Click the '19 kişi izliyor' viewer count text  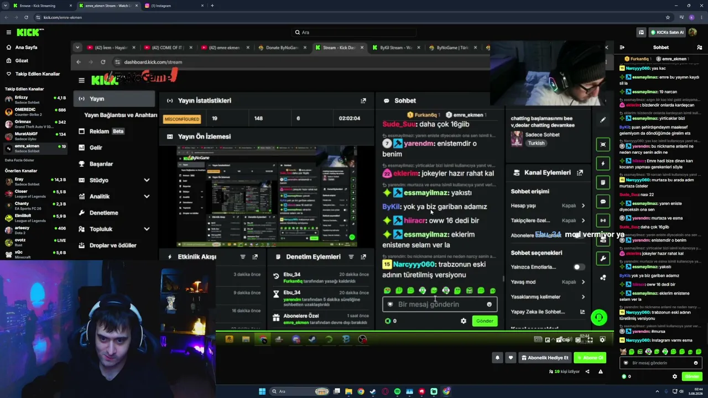[x=566, y=371]
